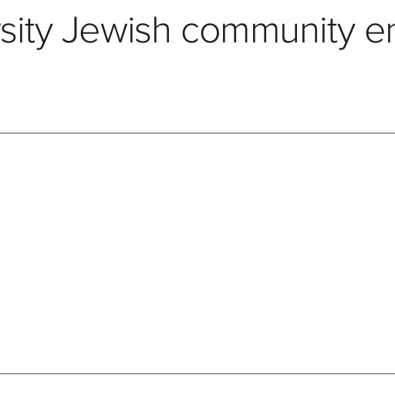Click the upper horizontal divider line

point(197,133)
